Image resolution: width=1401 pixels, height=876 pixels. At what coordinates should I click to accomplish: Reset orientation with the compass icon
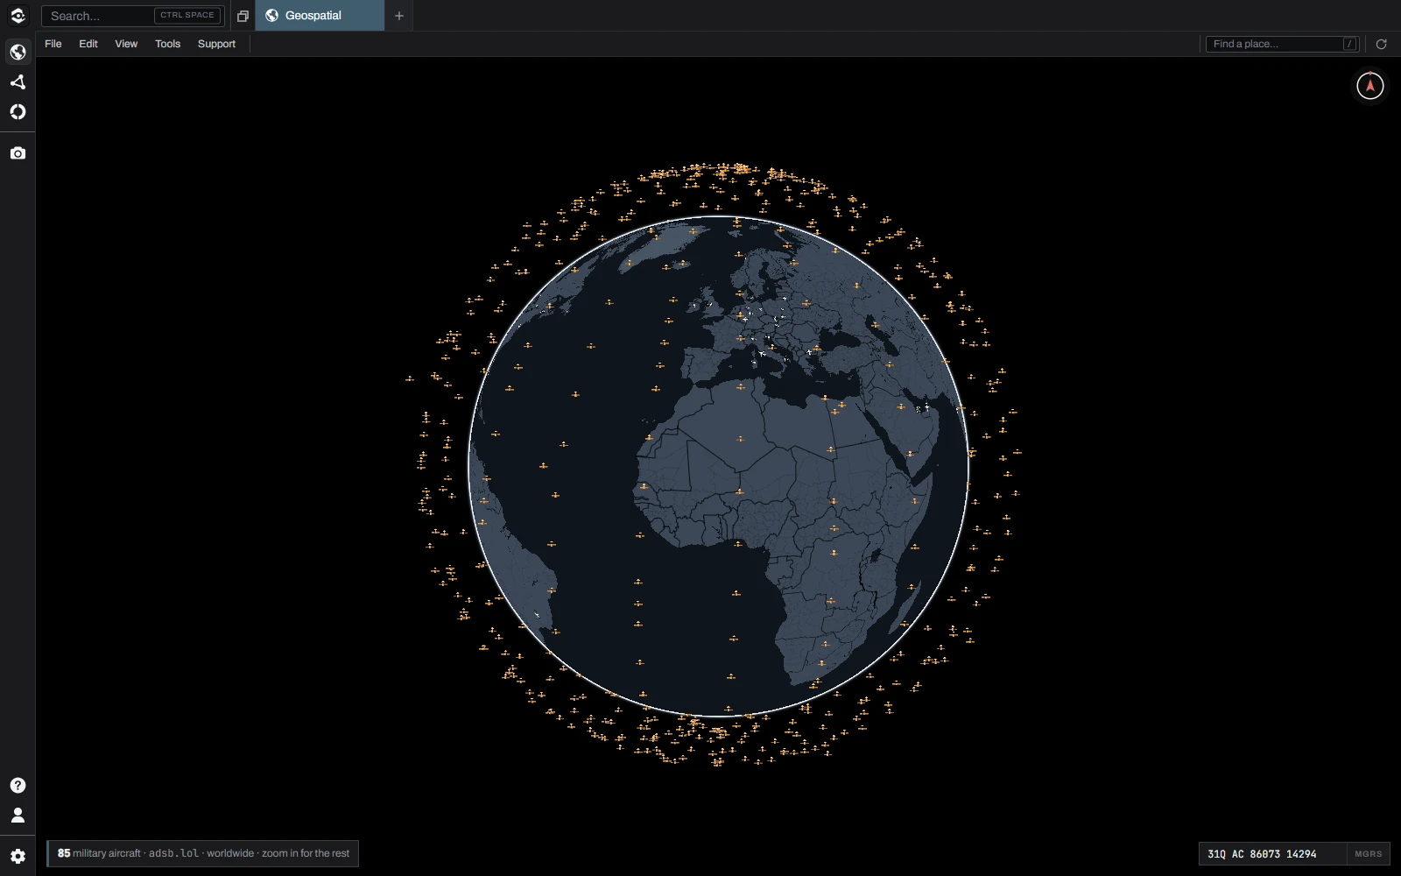tap(1370, 86)
